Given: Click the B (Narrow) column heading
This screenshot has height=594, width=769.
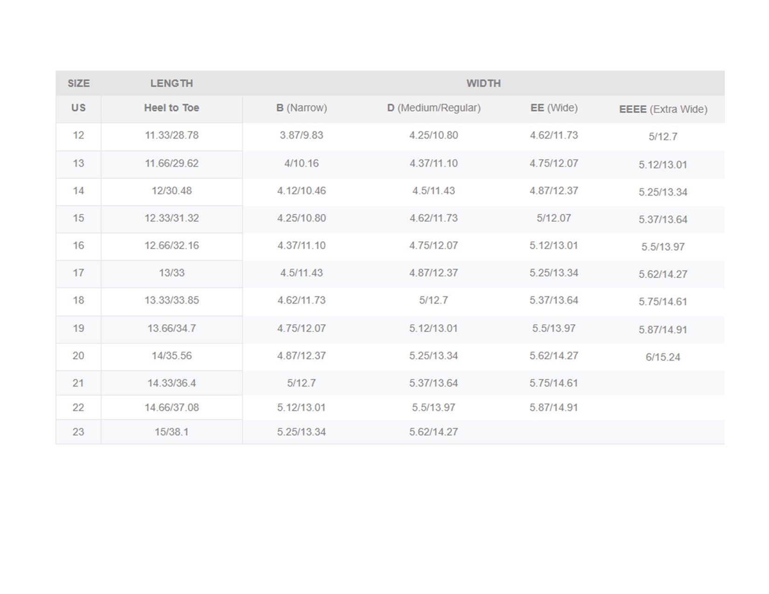Looking at the screenshot, I should coord(302,108).
